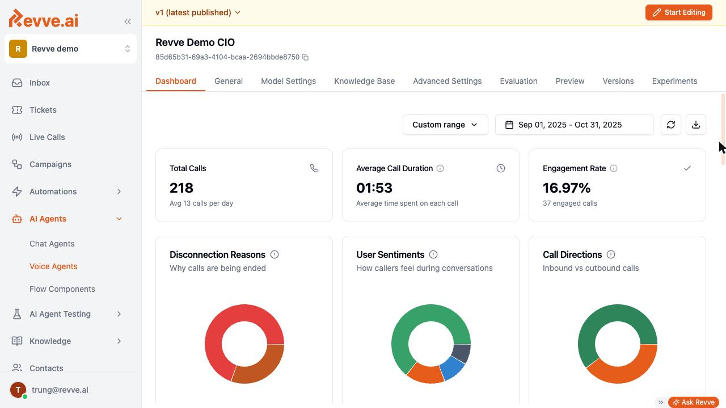Switch to Advanced Settings tab
726x408 pixels.
point(447,81)
